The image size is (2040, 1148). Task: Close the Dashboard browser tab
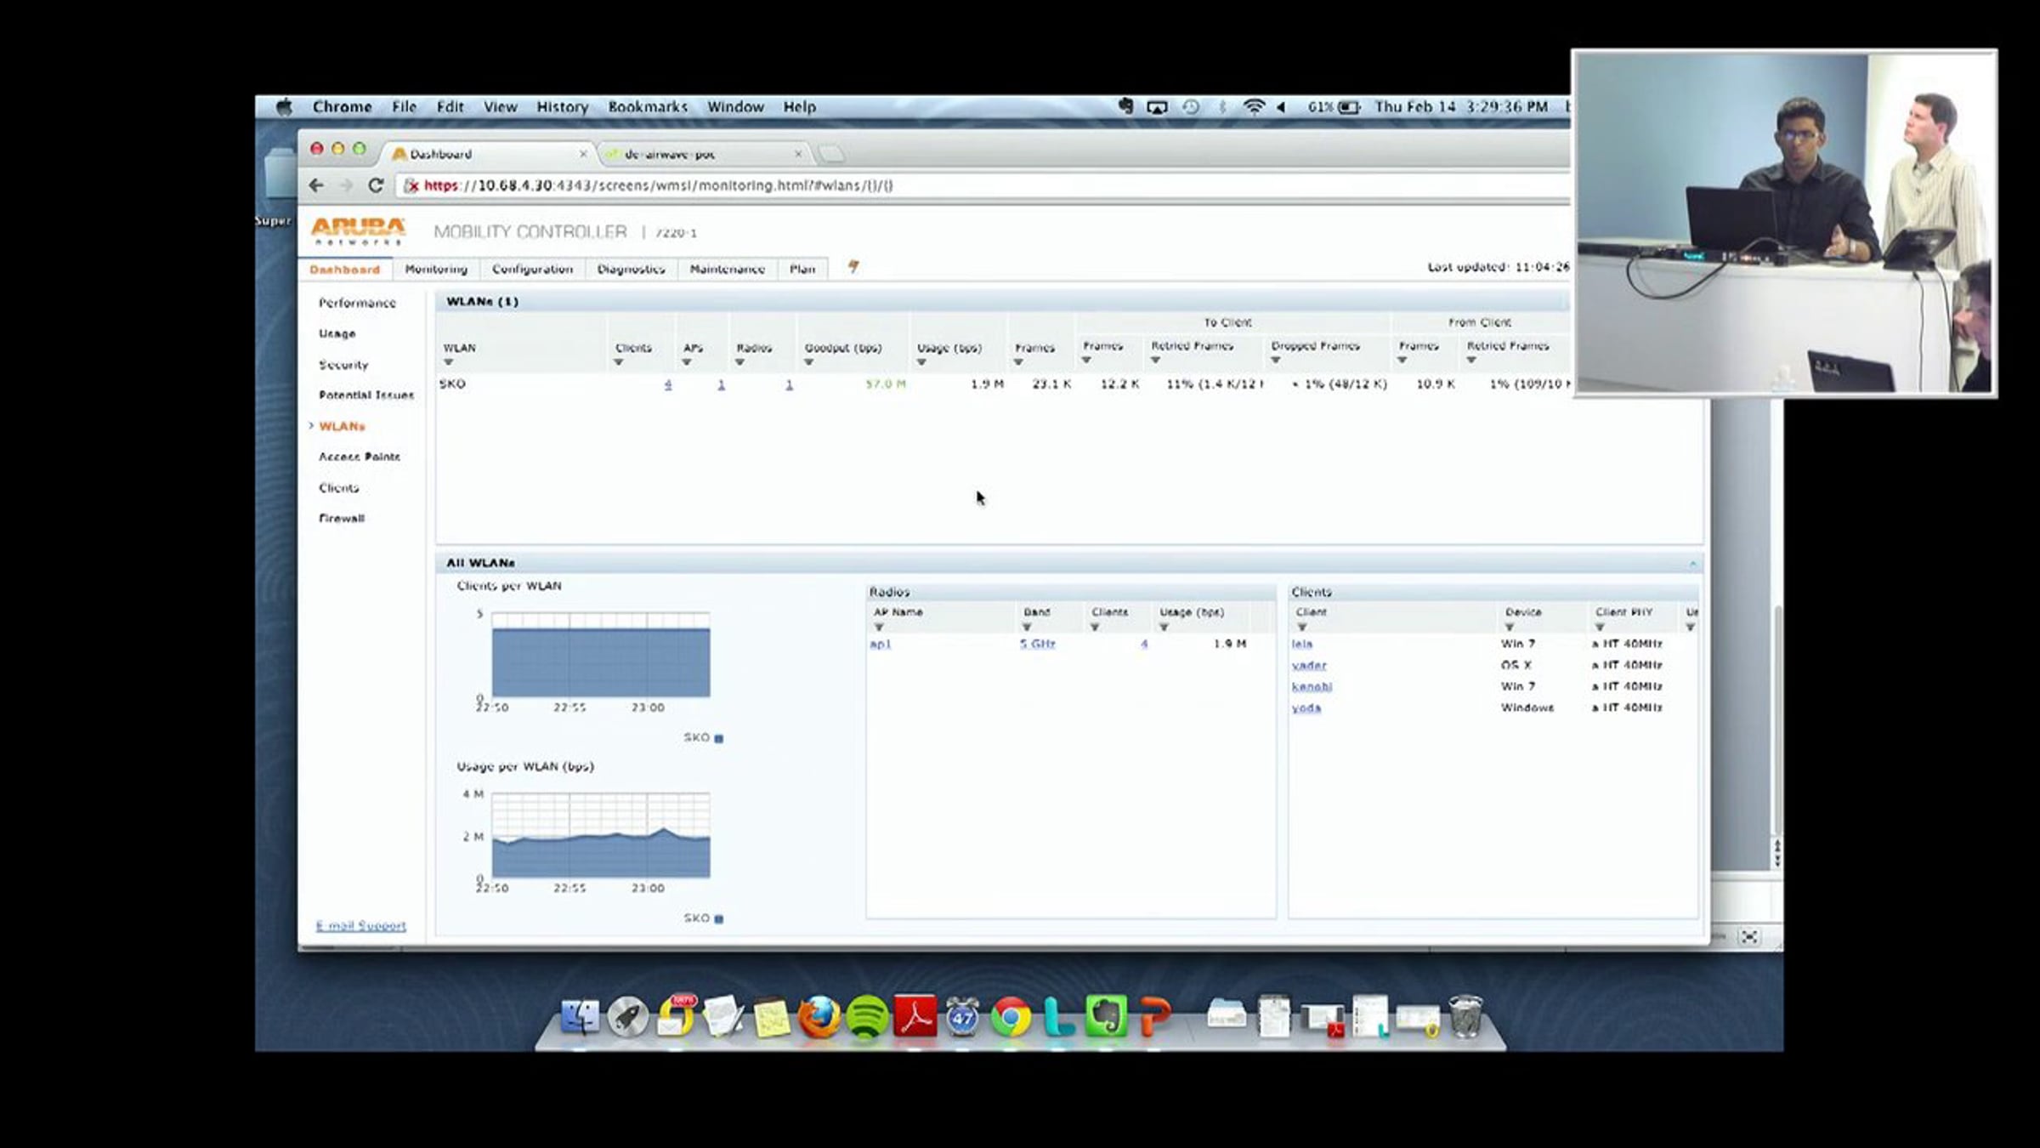583,154
